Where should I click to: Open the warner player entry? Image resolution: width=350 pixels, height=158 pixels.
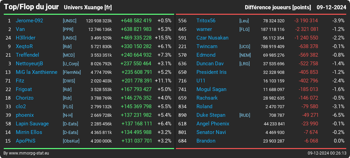click(204, 29)
